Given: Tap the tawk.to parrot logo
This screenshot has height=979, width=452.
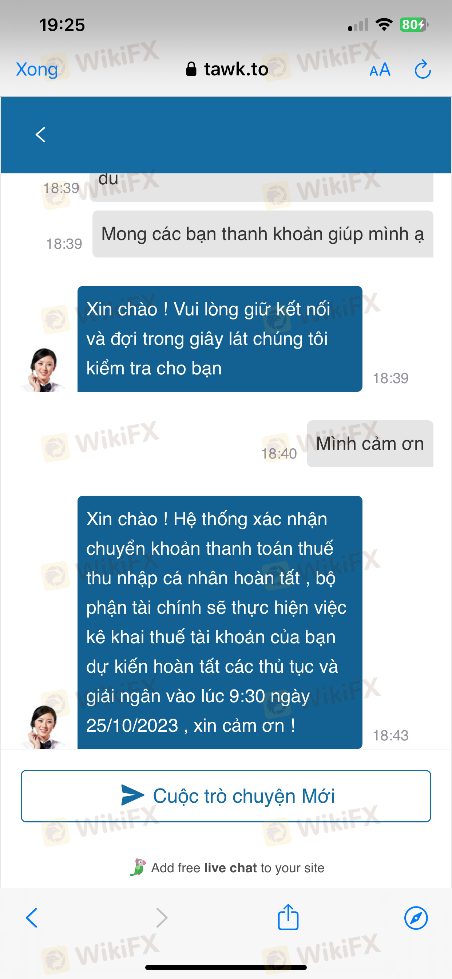Looking at the screenshot, I should (138, 867).
